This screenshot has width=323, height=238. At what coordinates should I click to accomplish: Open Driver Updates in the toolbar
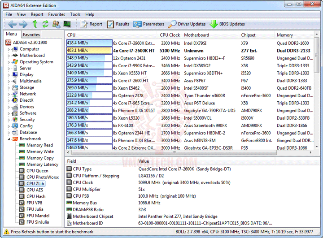[187, 24]
